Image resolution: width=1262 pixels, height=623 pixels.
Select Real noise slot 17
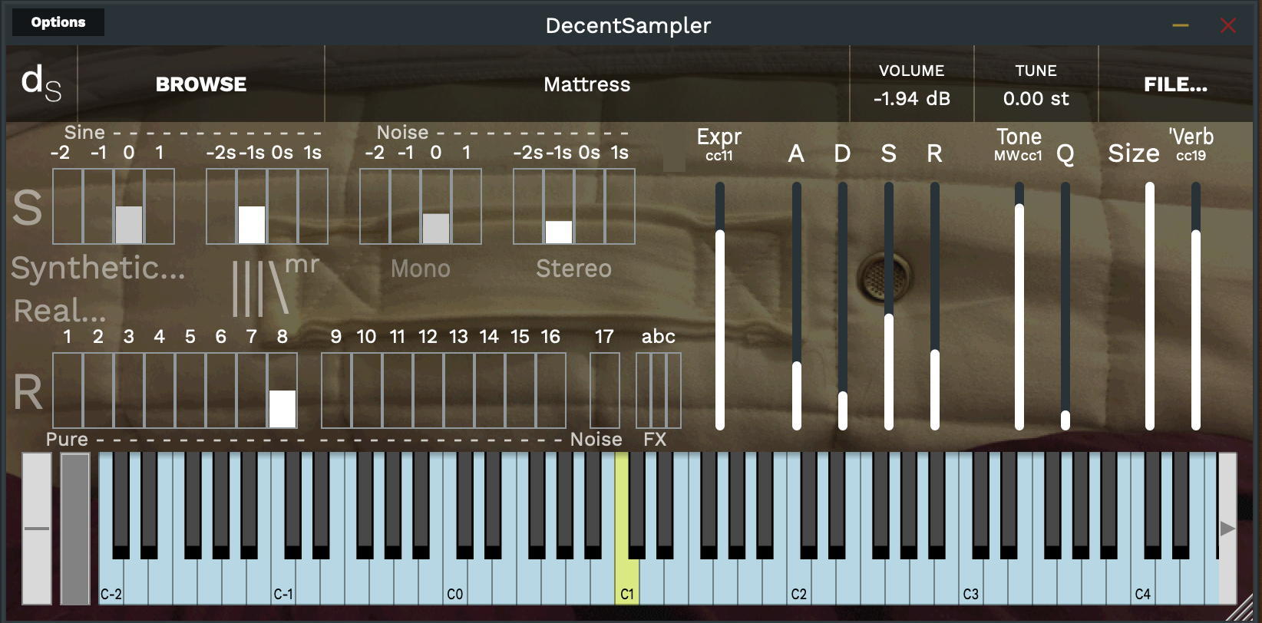(605, 391)
